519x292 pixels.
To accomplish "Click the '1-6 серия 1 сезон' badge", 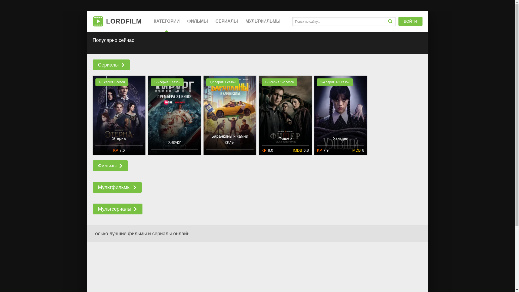I will 112,82.
